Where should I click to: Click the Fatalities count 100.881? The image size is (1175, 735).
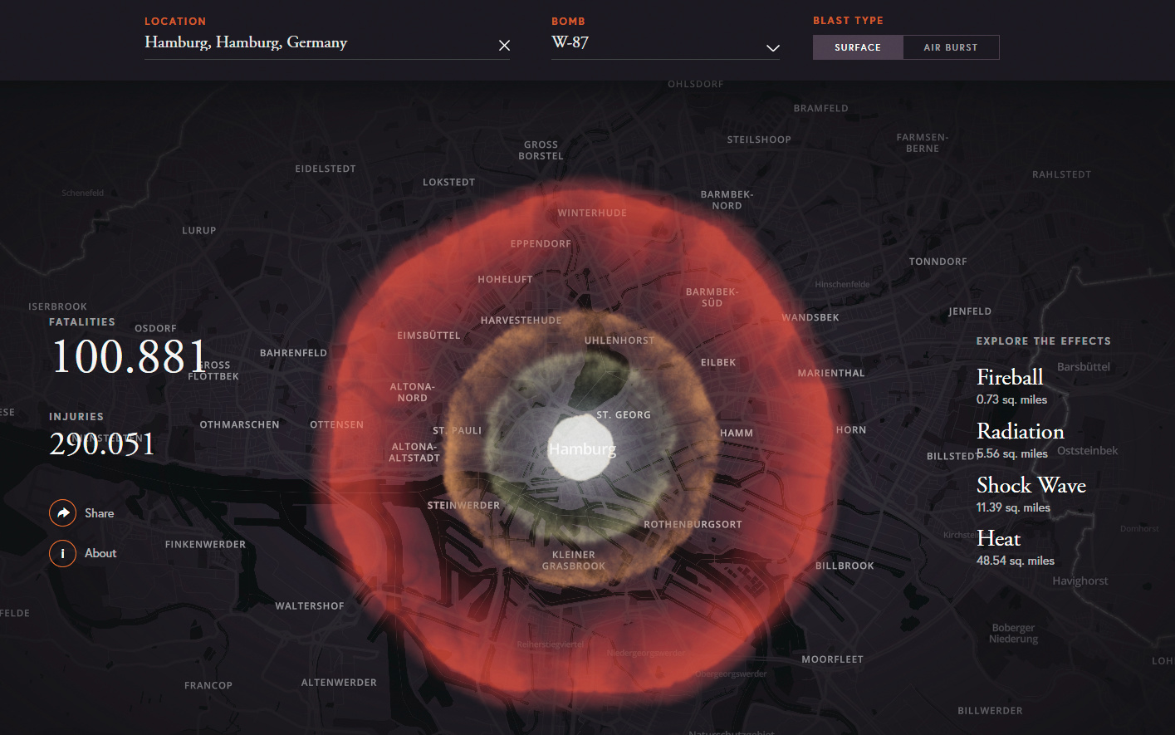(x=128, y=356)
